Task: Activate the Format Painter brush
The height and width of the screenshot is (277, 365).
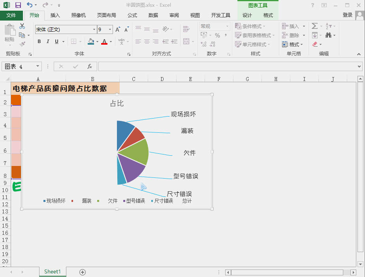Action: [22, 44]
